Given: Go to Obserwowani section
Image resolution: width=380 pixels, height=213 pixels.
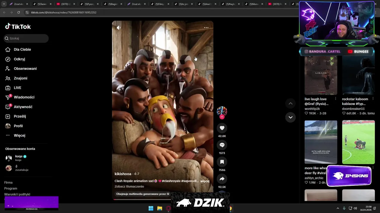Looking at the screenshot, I should (21, 69).
